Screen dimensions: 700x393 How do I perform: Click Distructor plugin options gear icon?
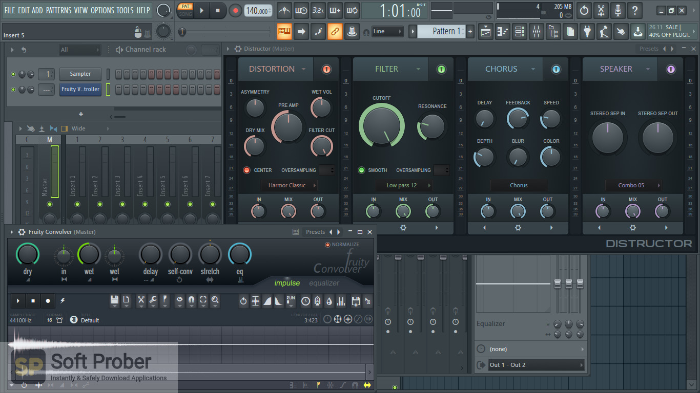[238, 49]
